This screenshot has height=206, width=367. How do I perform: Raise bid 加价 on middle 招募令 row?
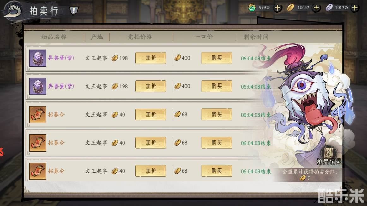pyautogui.click(x=151, y=143)
